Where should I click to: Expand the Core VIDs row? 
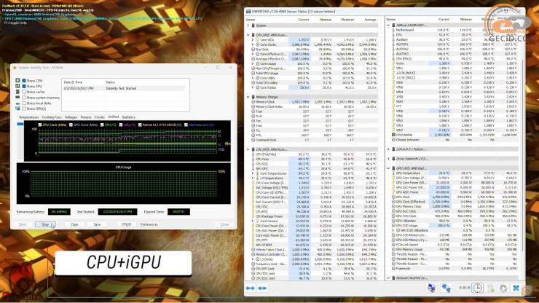253,40
